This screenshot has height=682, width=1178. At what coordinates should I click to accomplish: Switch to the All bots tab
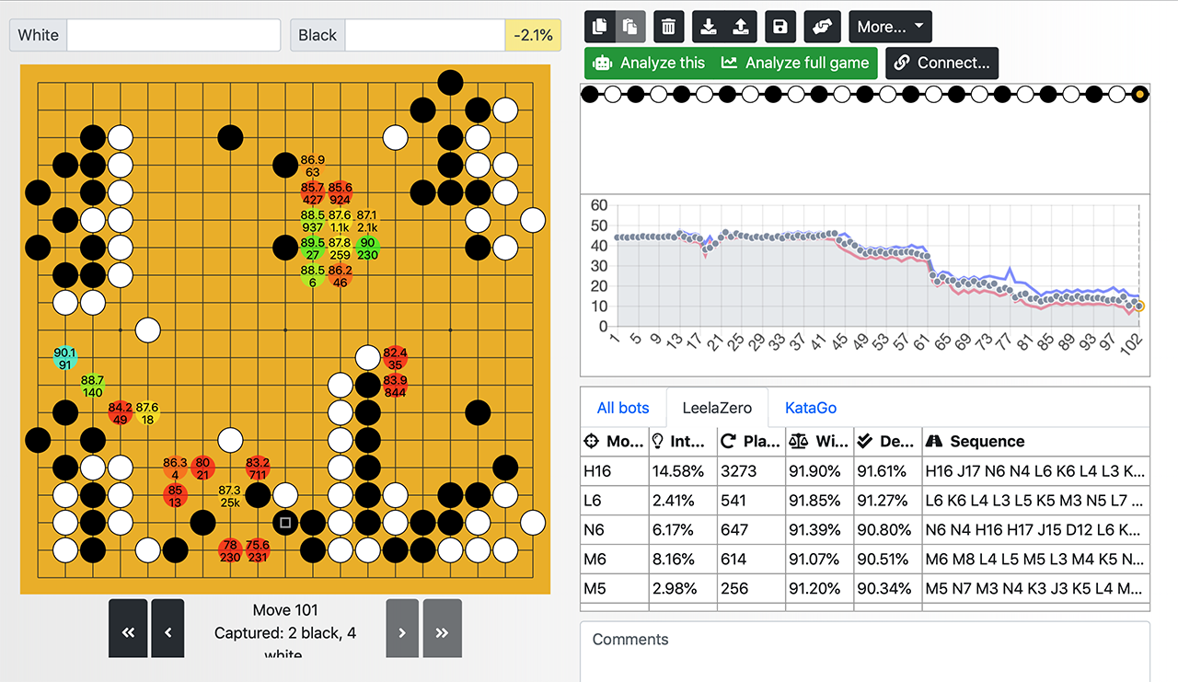[x=623, y=408]
